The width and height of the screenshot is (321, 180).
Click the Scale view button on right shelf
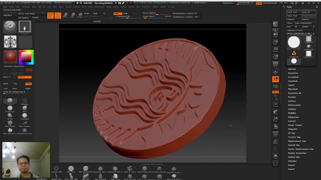point(275,119)
